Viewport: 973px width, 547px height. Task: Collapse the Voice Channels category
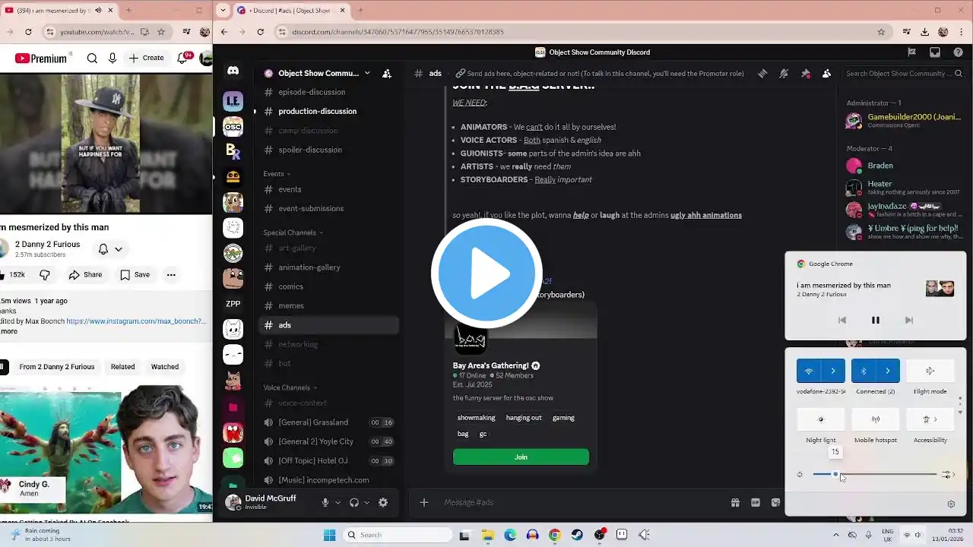[x=290, y=387]
